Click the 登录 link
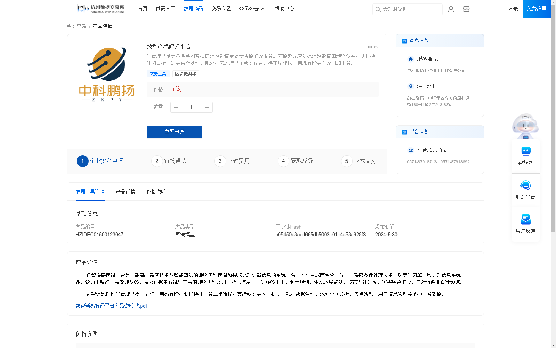Viewport: 556px width, 348px height. pos(513,9)
